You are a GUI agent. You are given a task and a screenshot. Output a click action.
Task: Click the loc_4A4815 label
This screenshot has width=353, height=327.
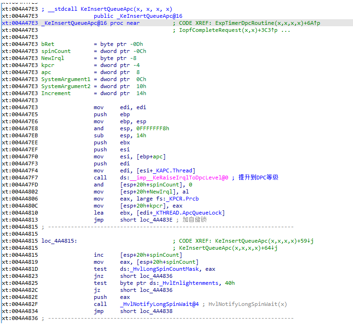(59, 241)
